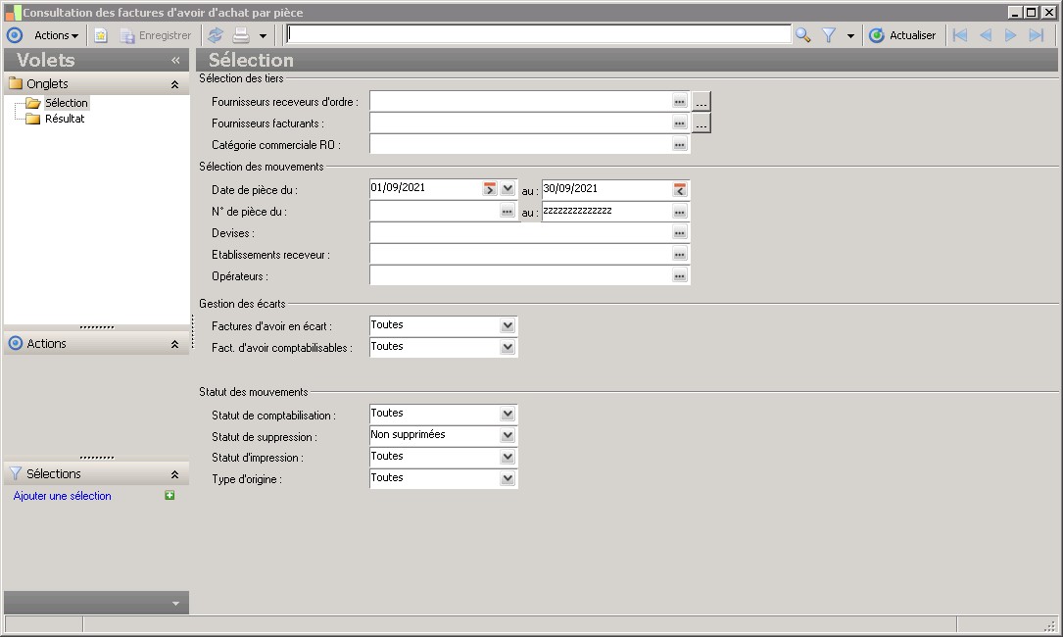Open lookup for Opérateurs field
1063x637 pixels.
point(679,275)
